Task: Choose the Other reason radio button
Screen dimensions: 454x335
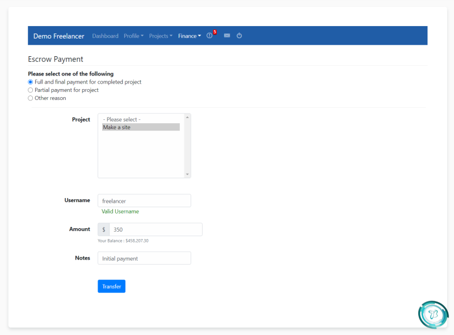Action: click(31, 98)
